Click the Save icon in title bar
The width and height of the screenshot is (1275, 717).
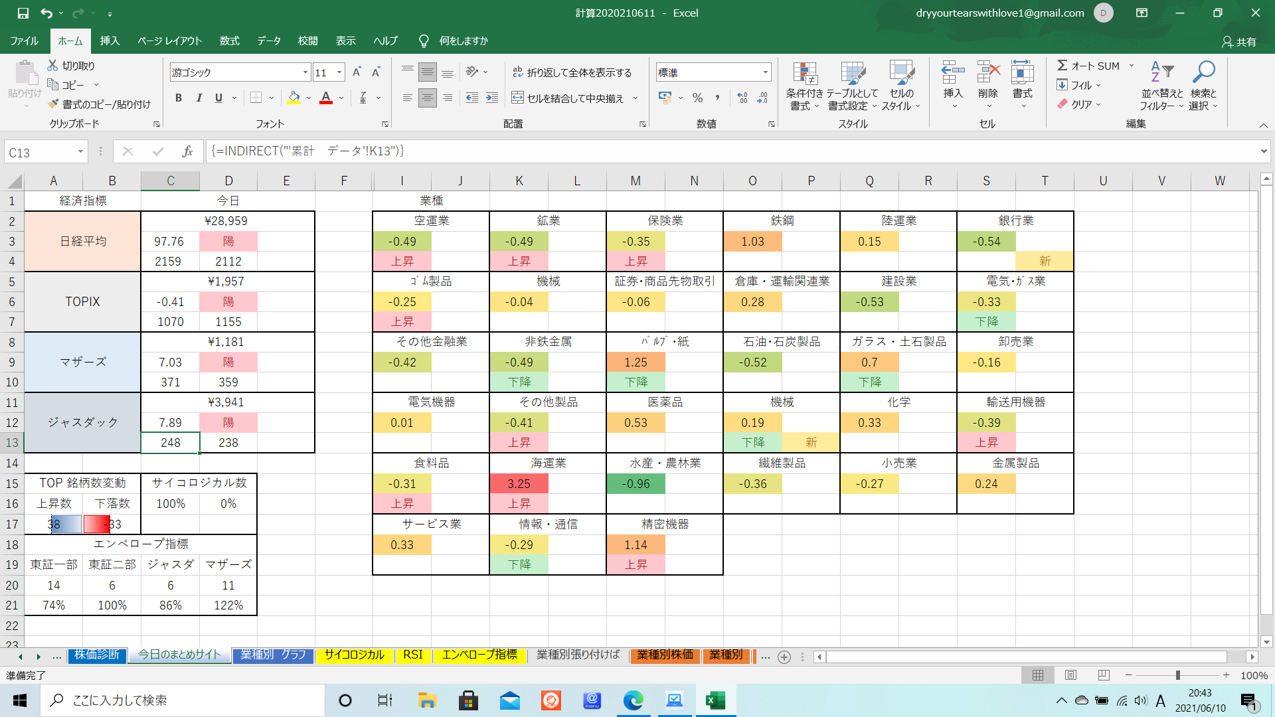point(23,13)
